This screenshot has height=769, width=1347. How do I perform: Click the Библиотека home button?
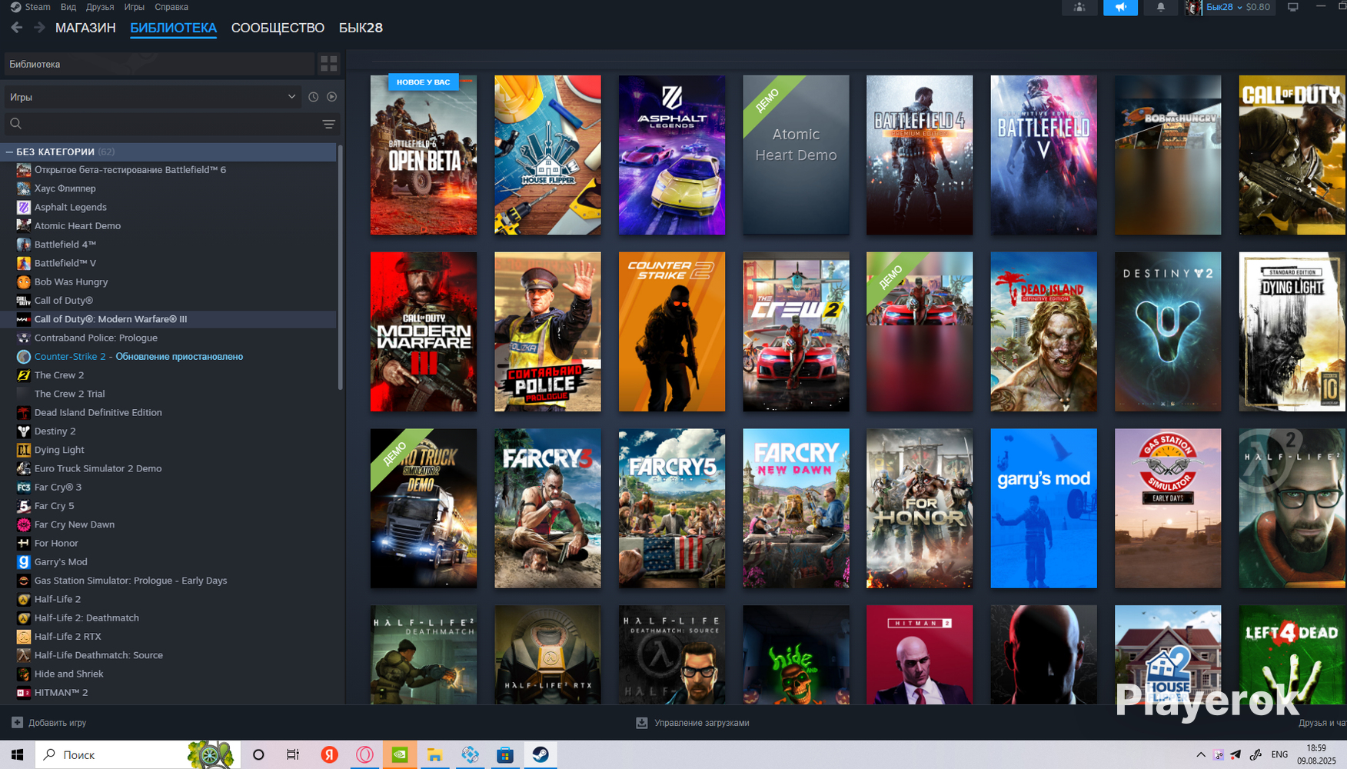pos(159,64)
